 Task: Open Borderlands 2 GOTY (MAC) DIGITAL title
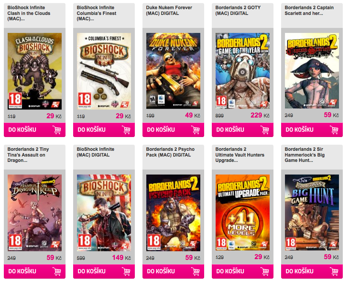point(238,10)
